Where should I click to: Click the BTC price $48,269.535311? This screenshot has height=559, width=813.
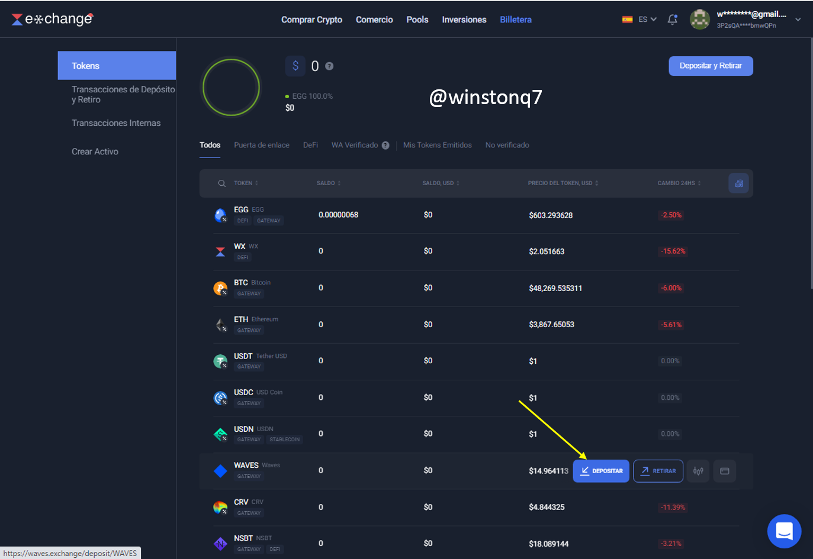point(555,289)
